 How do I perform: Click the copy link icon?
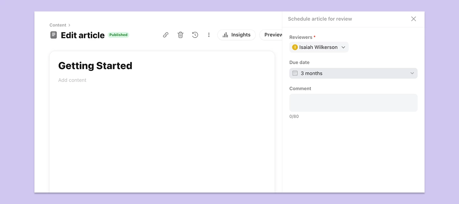165,35
